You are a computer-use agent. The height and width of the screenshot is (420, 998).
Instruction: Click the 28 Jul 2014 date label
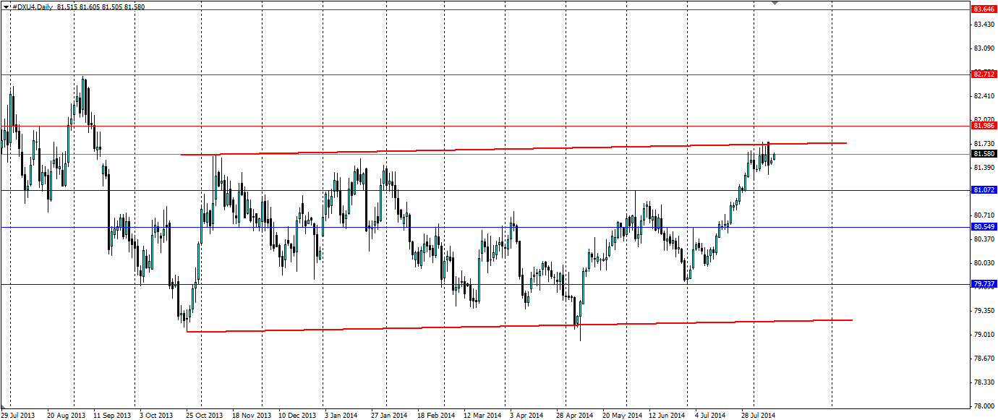[758, 416]
